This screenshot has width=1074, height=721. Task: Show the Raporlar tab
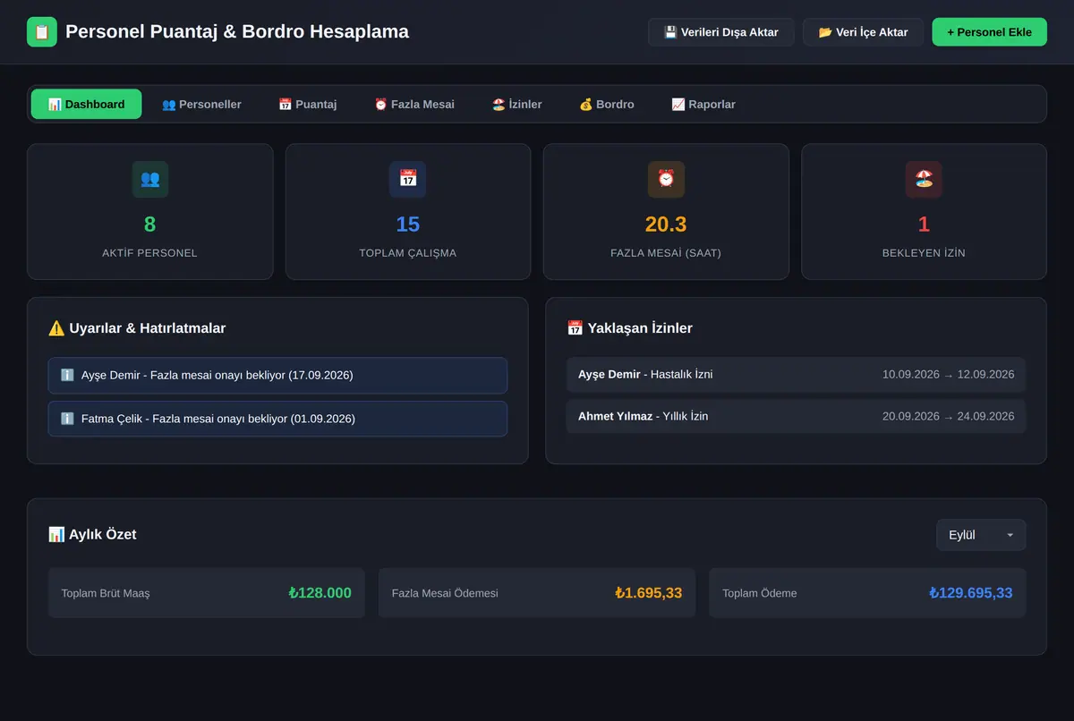click(x=703, y=104)
